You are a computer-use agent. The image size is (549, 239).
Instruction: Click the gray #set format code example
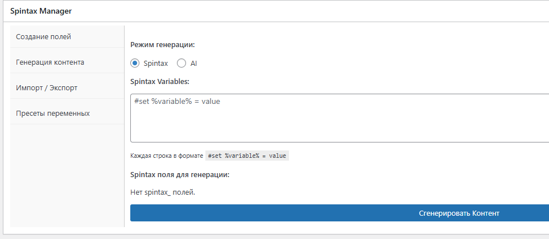[x=247, y=156]
